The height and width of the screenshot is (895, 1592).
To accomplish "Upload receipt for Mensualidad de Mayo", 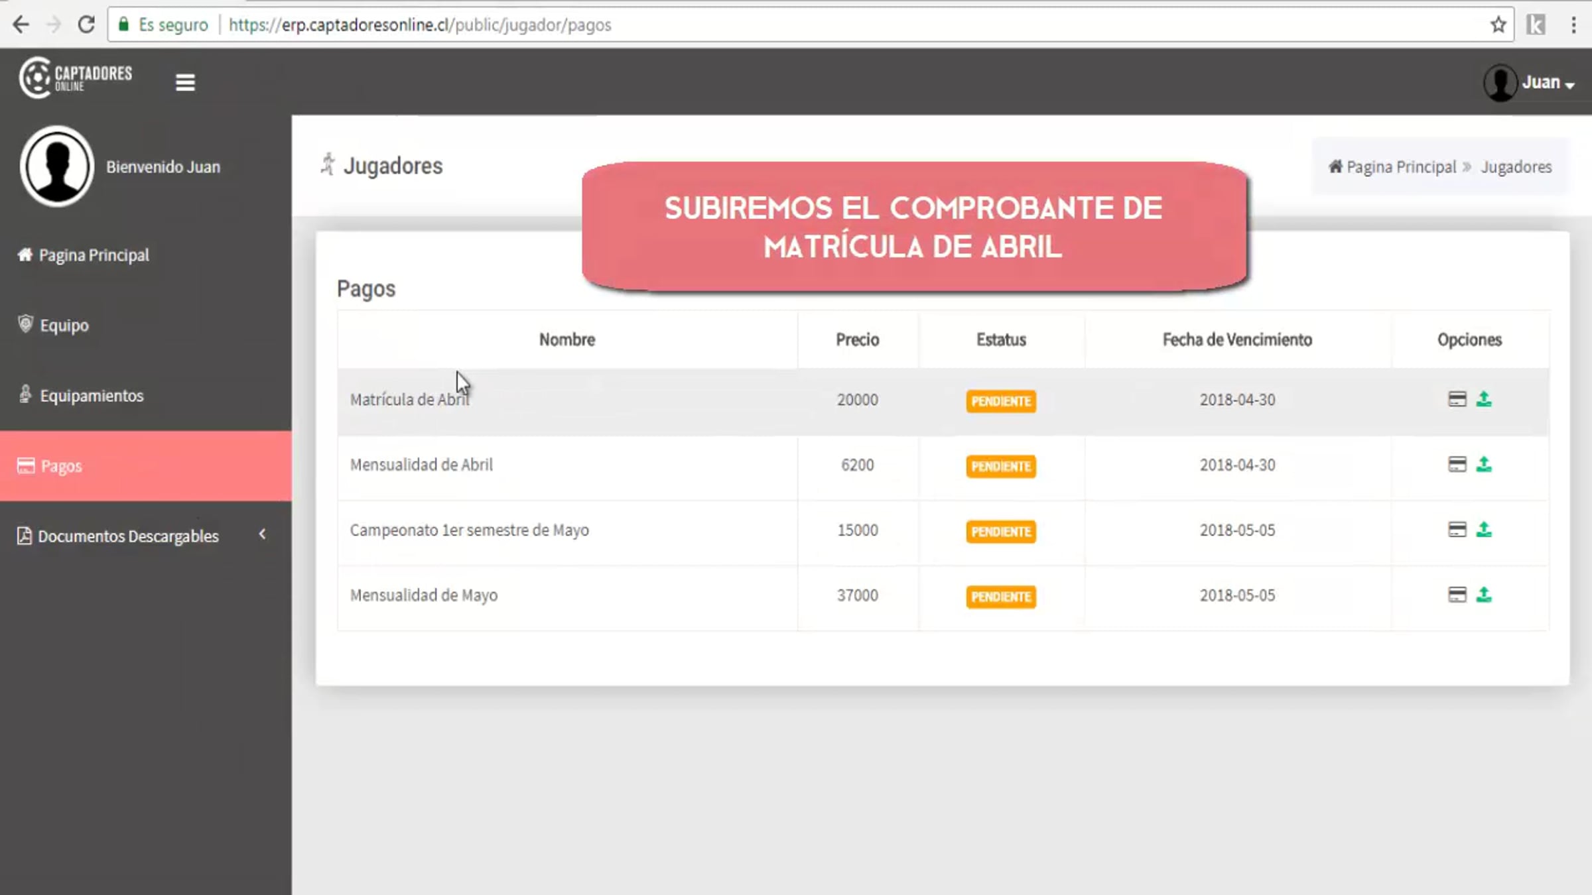I will [x=1484, y=595].
